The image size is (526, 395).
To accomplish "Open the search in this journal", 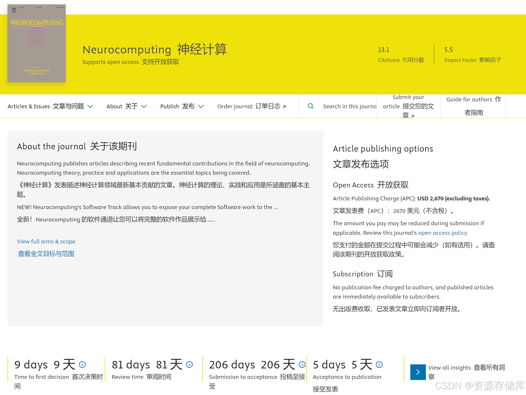I will click(x=311, y=106).
